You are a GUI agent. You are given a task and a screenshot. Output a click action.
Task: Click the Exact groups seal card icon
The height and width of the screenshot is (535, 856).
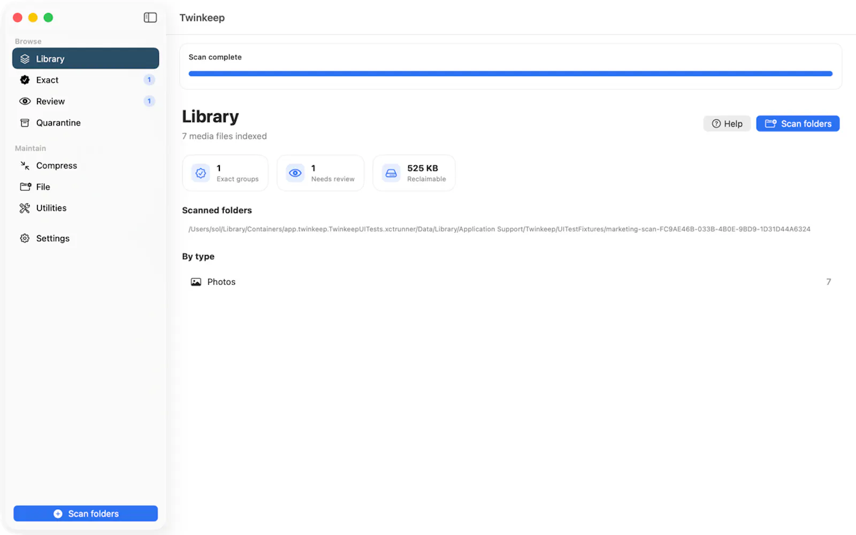pyautogui.click(x=201, y=173)
